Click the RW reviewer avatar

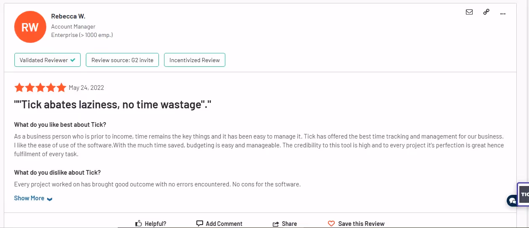(x=30, y=27)
